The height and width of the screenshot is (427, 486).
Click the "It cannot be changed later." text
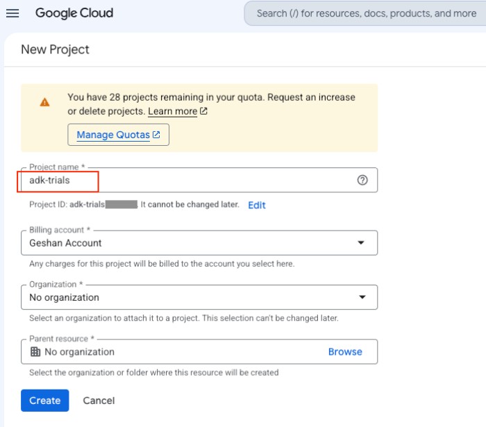(190, 205)
